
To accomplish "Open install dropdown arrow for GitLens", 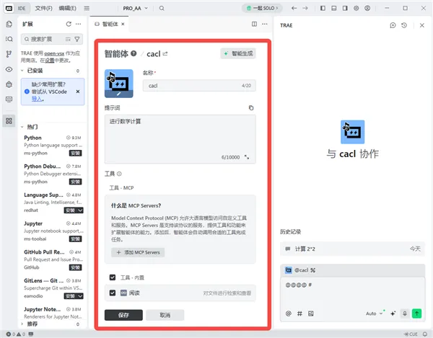I will [x=80, y=296].
